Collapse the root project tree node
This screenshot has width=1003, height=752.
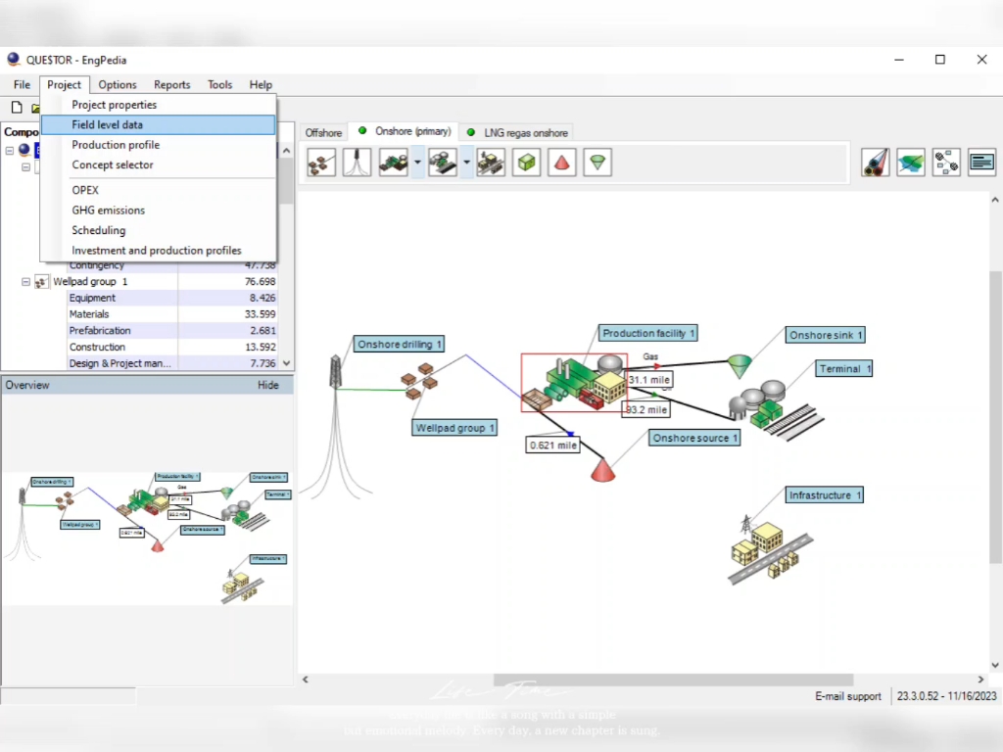[10, 150]
